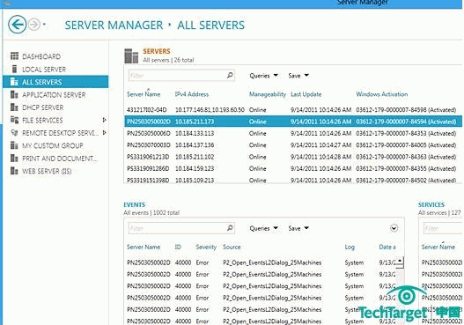Click search magnifier in Events filter
Screen dimensions: 464x325
(x=230, y=228)
